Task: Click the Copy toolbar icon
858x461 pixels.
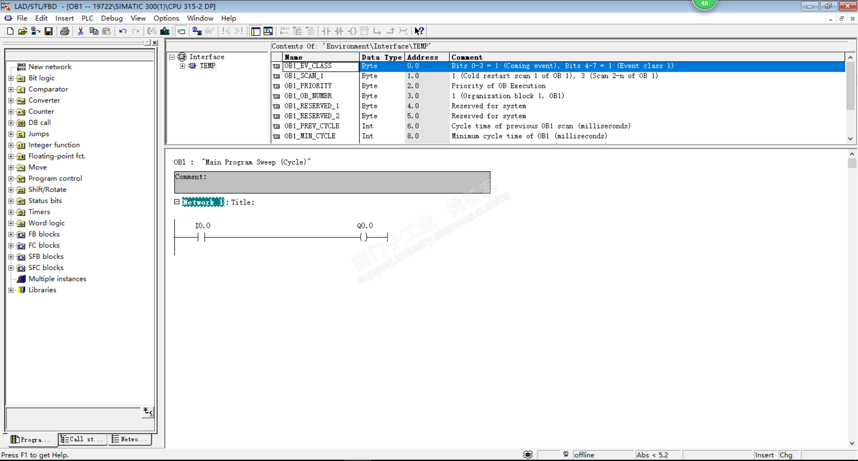Action: coord(94,31)
